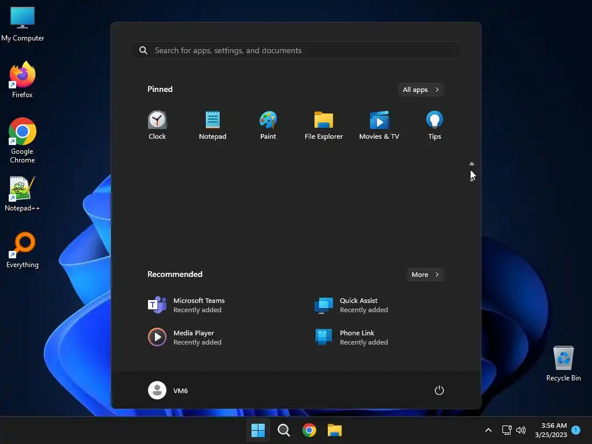The height and width of the screenshot is (444, 592).
Task: Open the pinned Clock app
Action: coord(157,125)
